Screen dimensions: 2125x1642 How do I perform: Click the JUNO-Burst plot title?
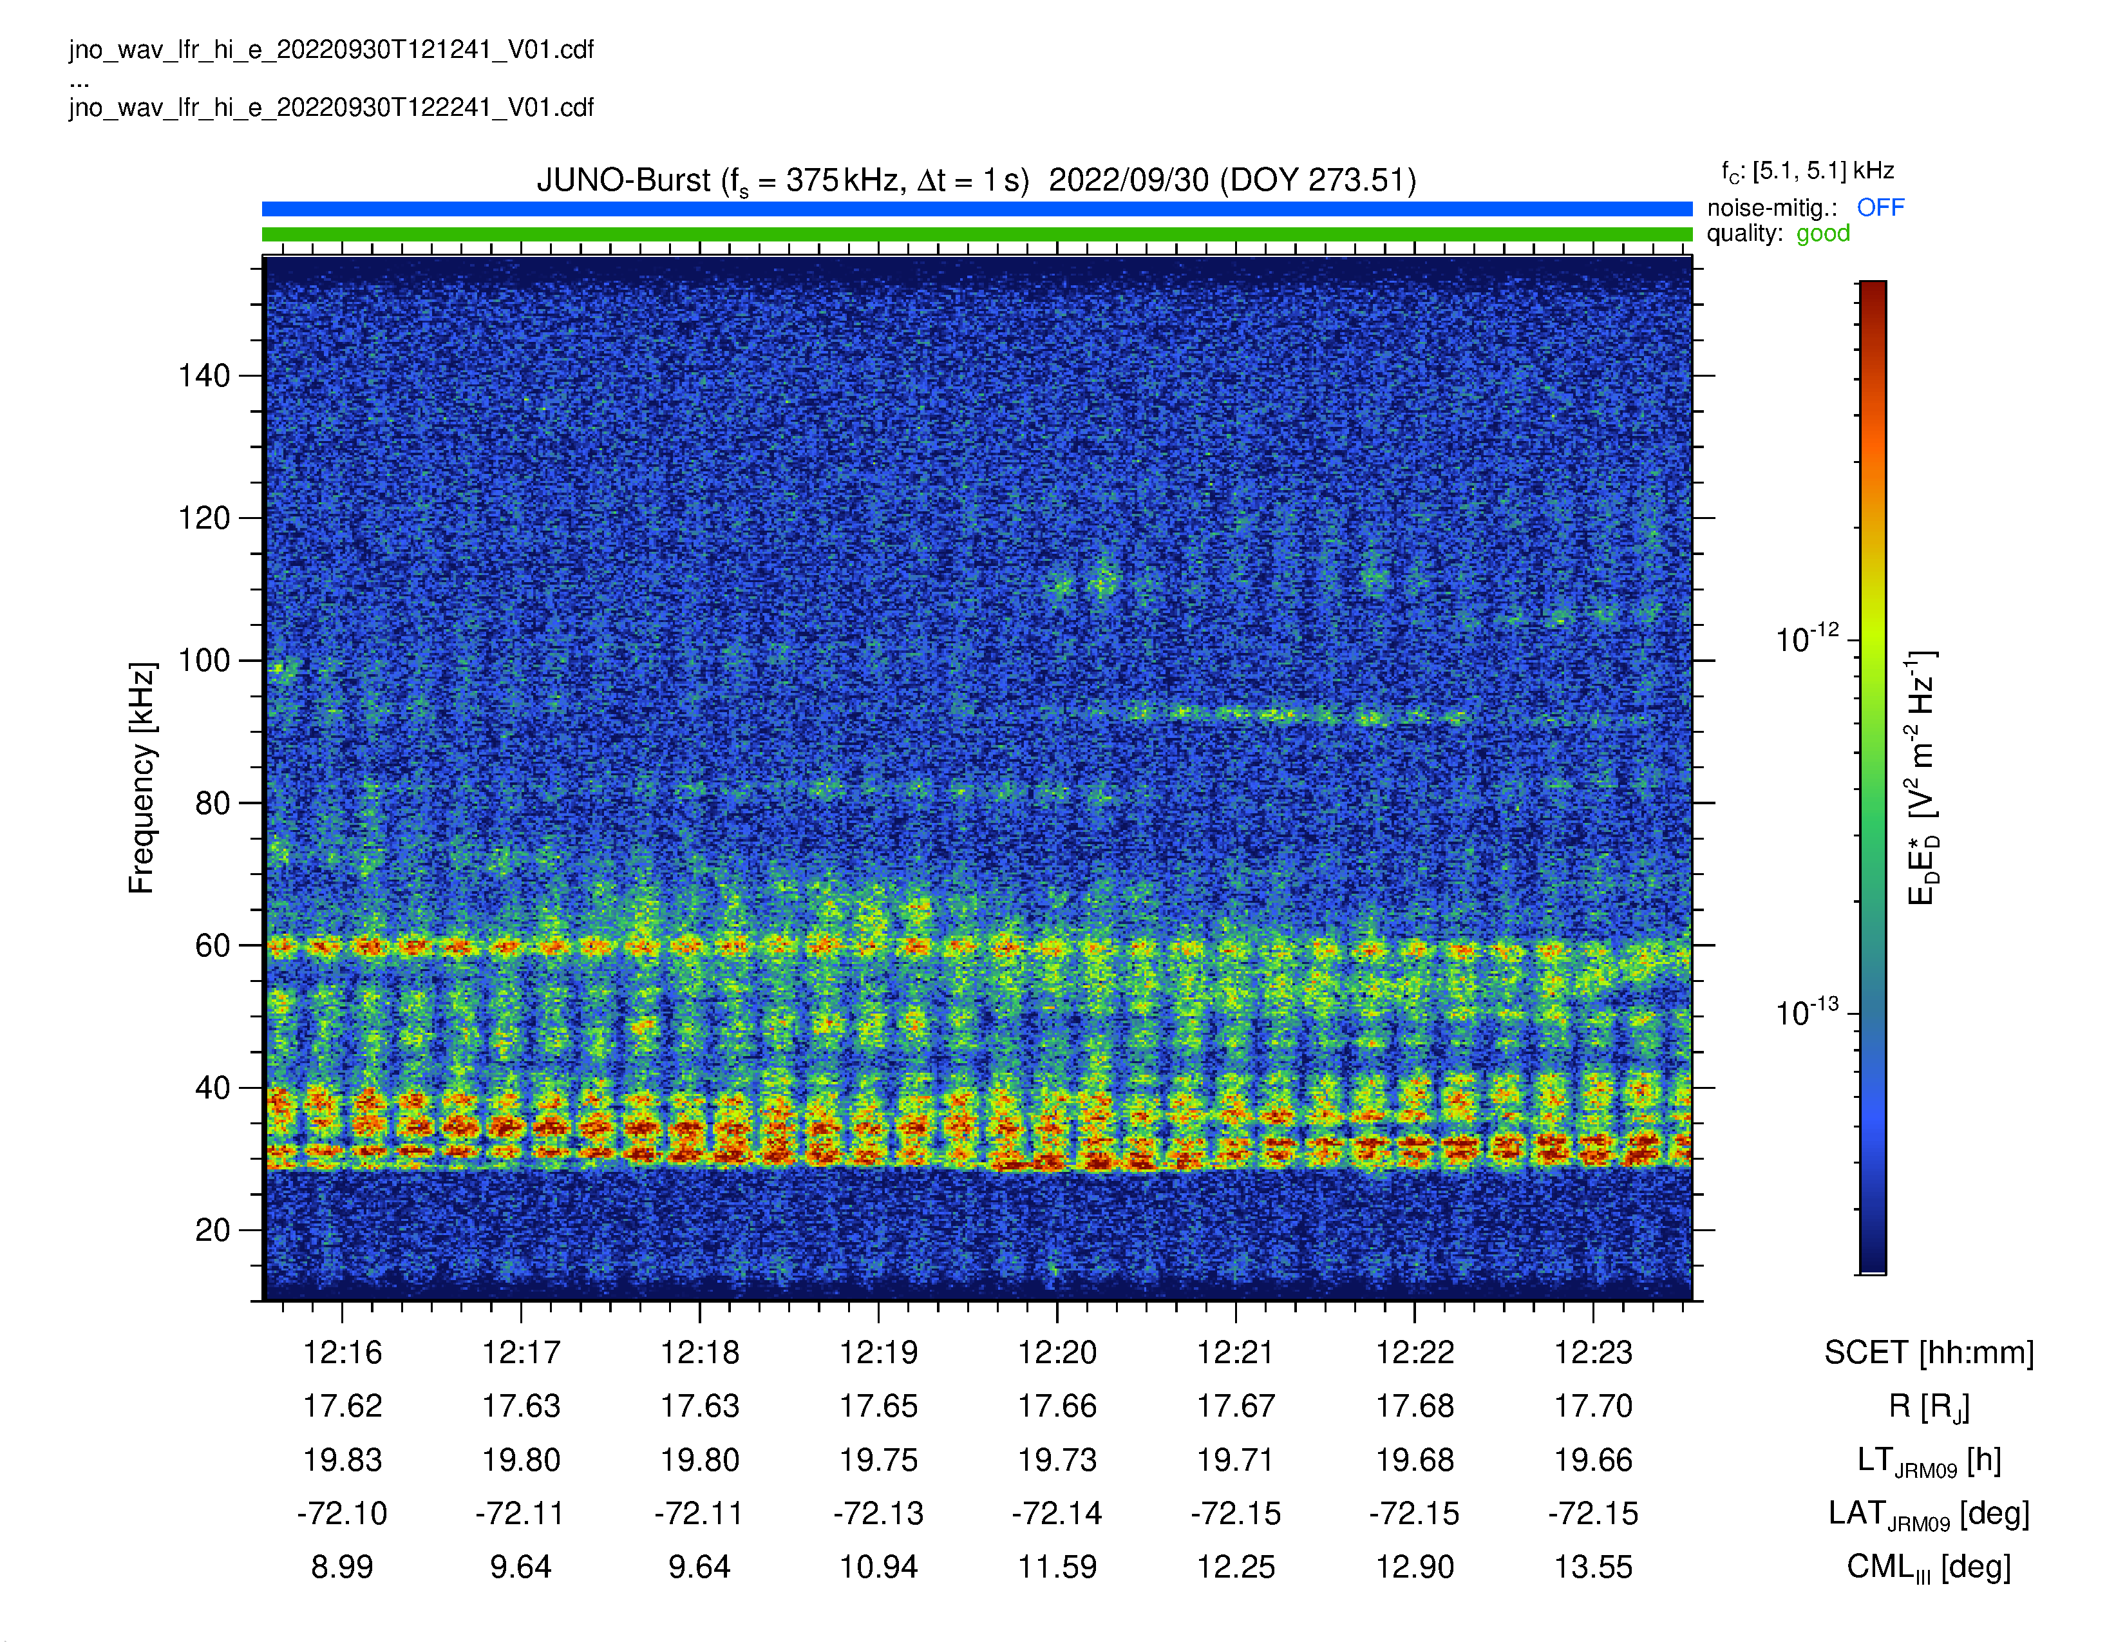tap(976, 181)
